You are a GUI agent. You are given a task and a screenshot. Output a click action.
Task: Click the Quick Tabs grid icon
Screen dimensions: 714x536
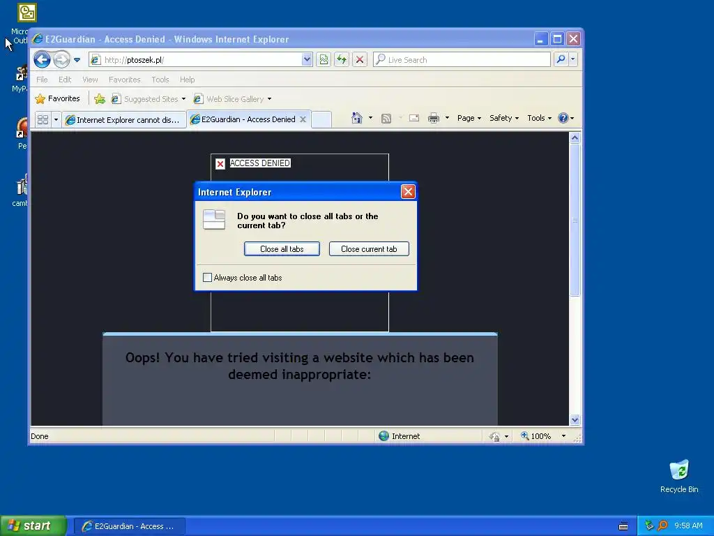(43, 120)
